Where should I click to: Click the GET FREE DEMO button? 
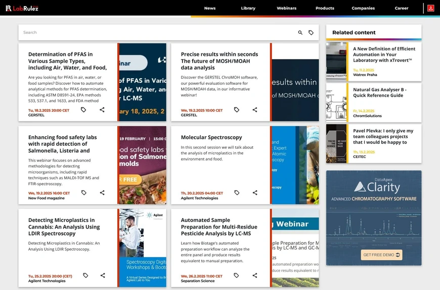pos(381,255)
